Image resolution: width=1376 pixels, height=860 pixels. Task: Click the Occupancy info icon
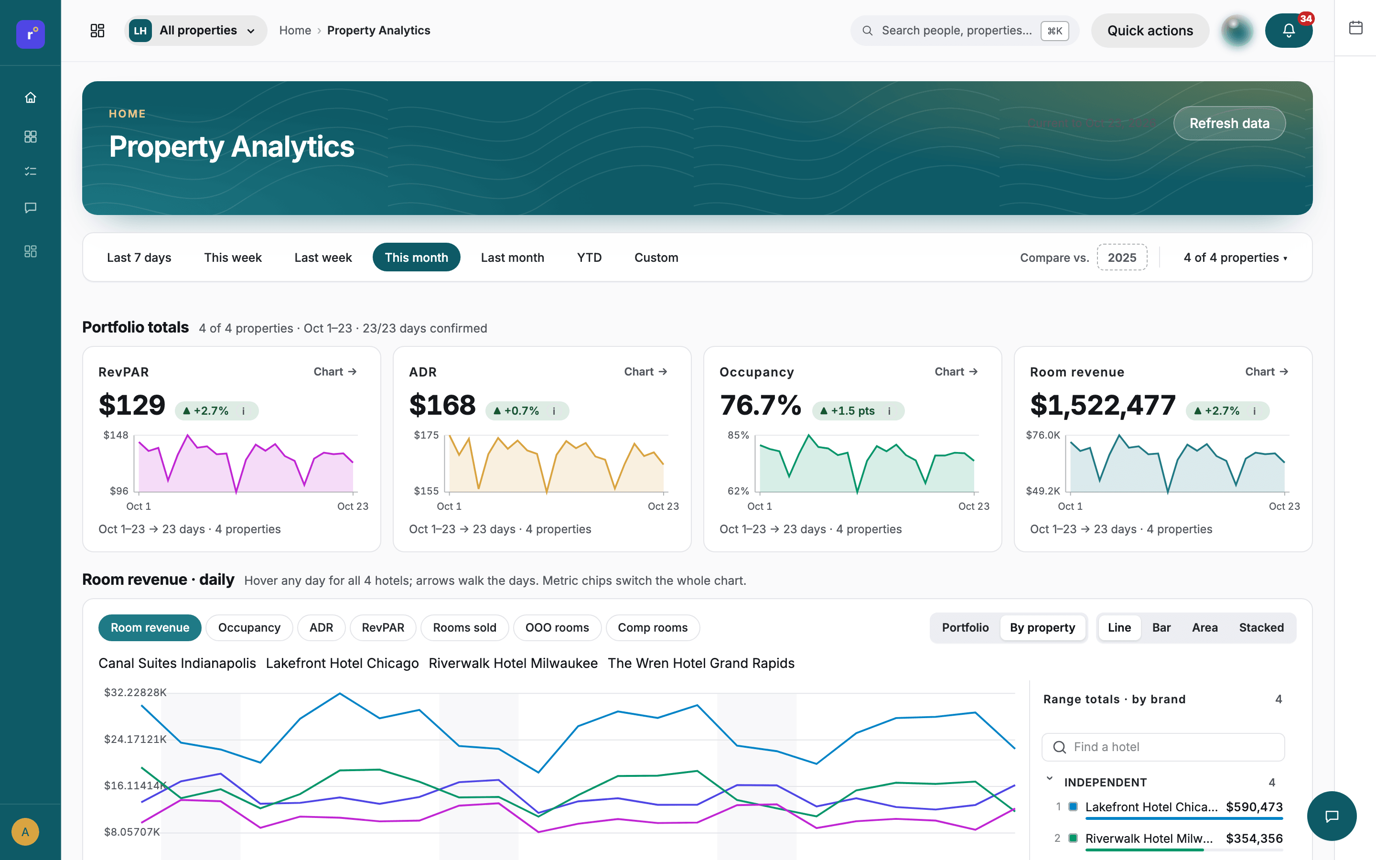[x=889, y=411]
